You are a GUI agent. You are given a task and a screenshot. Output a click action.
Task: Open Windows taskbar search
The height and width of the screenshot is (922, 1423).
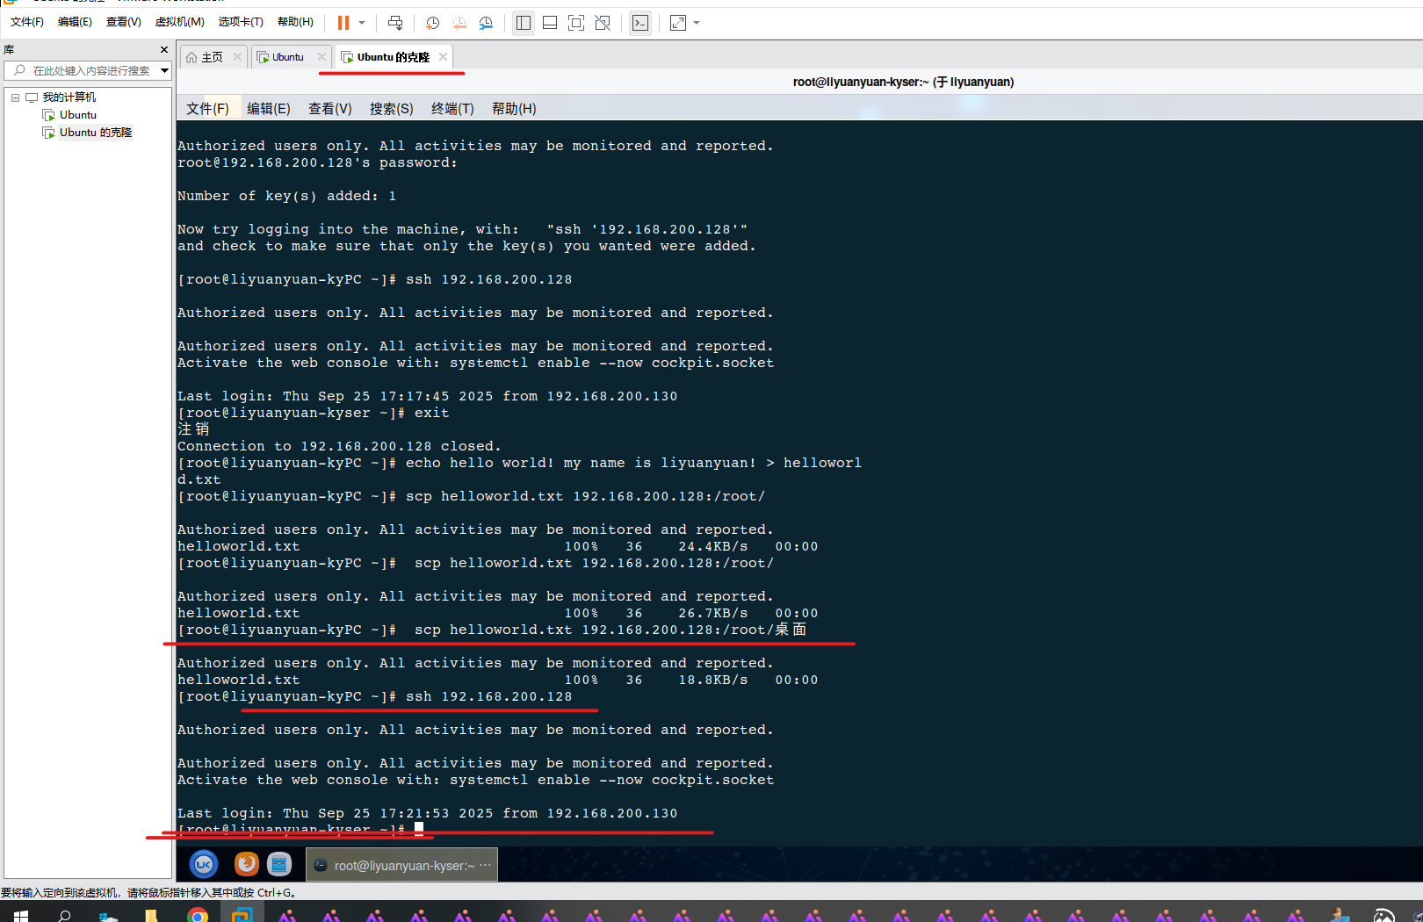(x=64, y=915)
